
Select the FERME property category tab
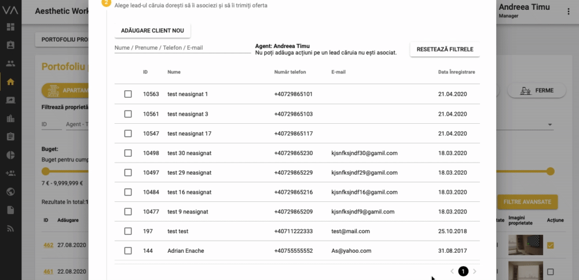536,91
